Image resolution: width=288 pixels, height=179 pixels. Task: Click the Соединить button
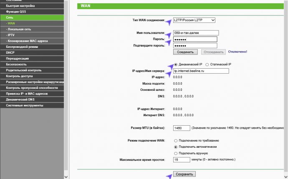tap(185, 52)
